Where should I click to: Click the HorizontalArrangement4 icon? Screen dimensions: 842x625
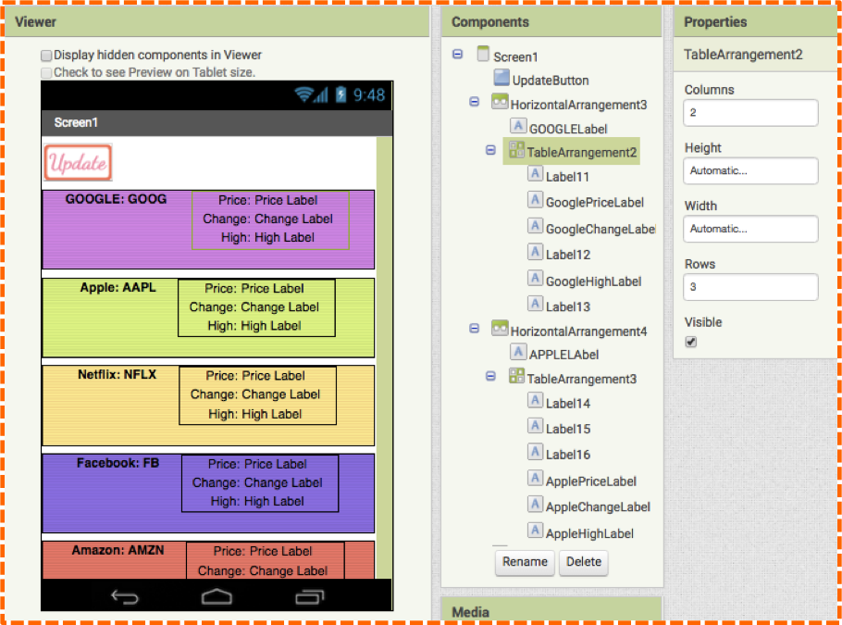point(500,328)
